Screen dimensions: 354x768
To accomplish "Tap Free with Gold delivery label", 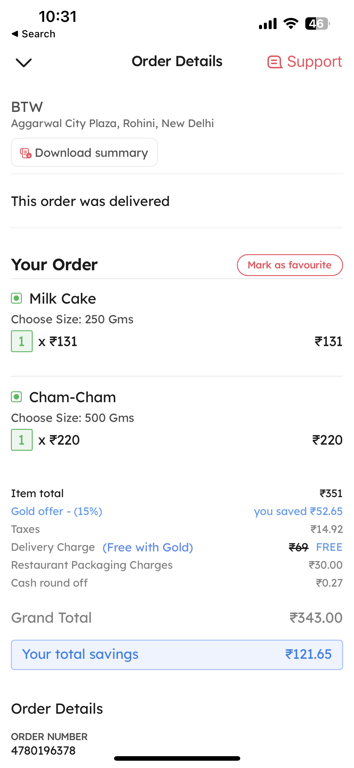I will tap(148, 547).
